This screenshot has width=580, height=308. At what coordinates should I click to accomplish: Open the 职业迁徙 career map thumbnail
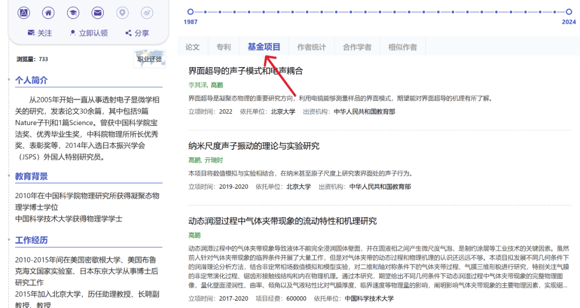coord(149,59)
